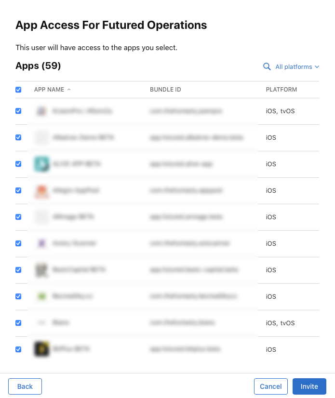This screenshot has width=335, height=398.
Task: Click the search magnifier icon
Action: point(267,67)
